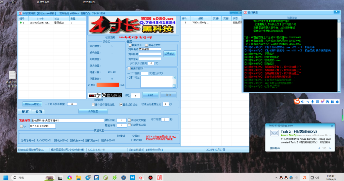Show hidden system tray icons
Image resolution: width=344 pixels, height=181 pixels.
click(276, 178)
